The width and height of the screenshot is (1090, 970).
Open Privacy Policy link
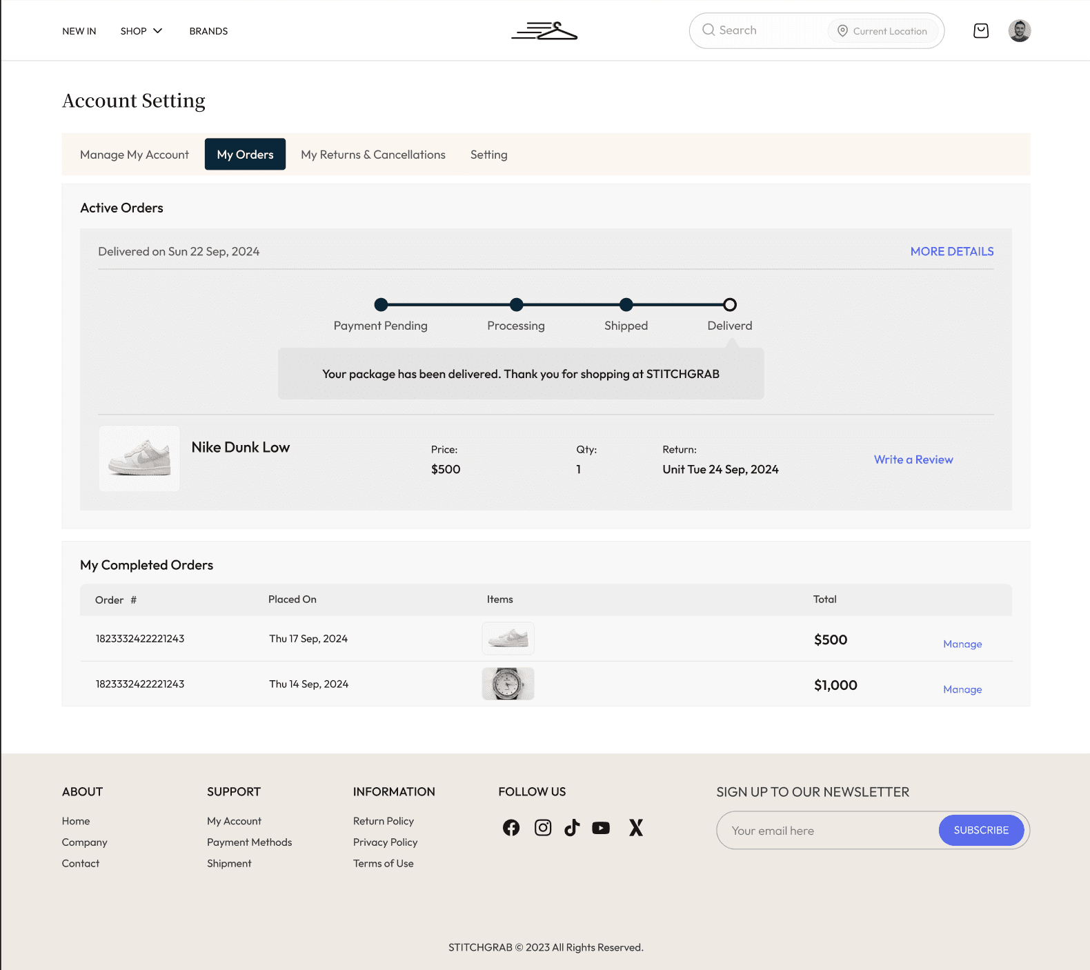click(386, 842)
